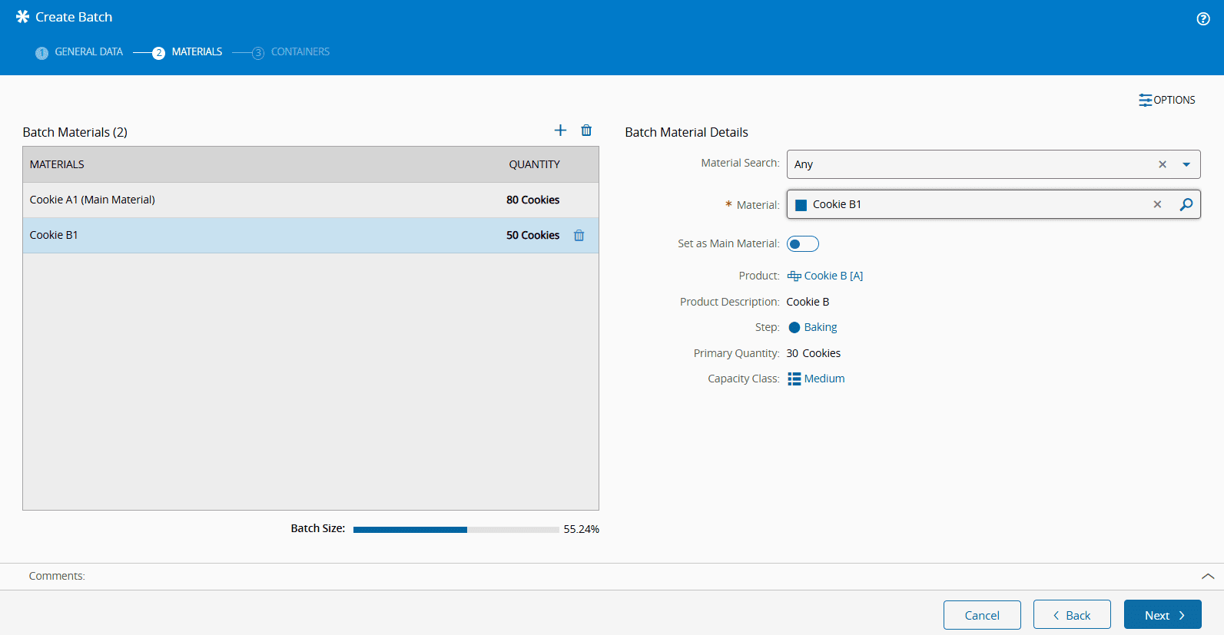1224x635 pixels.
Task: Click the trash icon above materials table
Action: tap(586, 131)
